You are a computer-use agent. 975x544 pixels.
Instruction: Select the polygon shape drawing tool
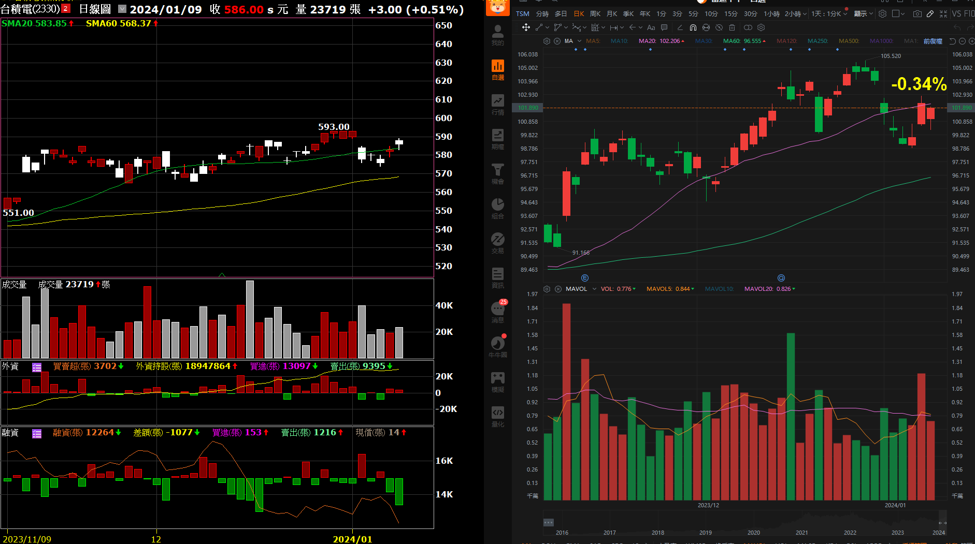(x=557, y=27)
